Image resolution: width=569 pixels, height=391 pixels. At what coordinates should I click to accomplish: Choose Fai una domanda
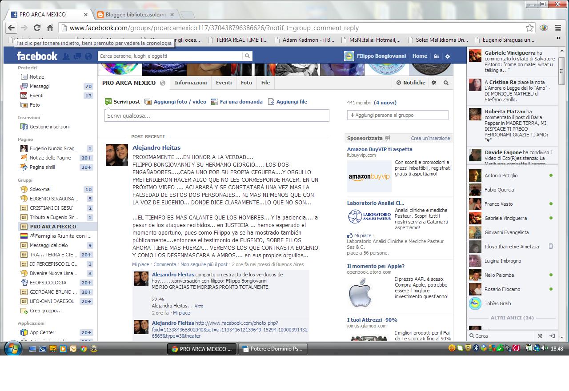pyautogui.click(x=237, y=102)
